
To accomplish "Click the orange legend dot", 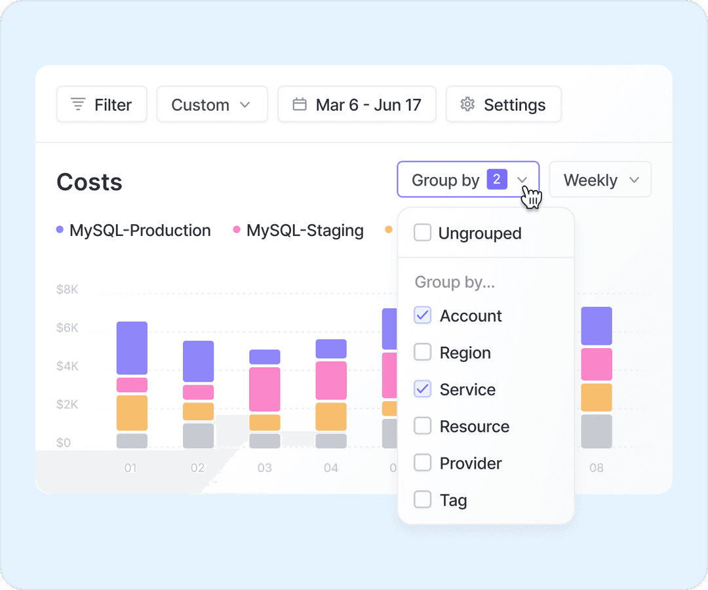I will click(389, 230).
